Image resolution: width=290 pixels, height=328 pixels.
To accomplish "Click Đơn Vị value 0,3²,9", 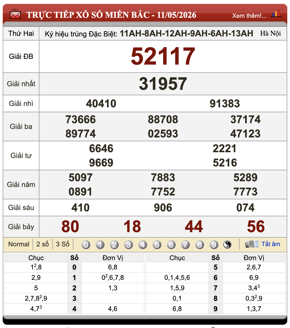I will [x=254, y=298].
